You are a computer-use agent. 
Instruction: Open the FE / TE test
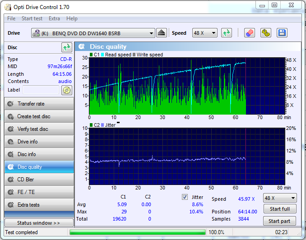coord(39,192)
